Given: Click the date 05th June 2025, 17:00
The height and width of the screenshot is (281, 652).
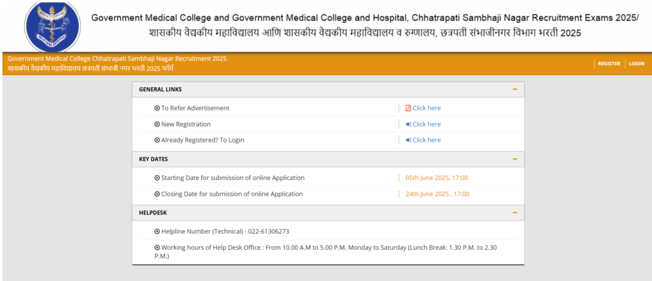Looking at the screenshot, I should coord(437,177).
